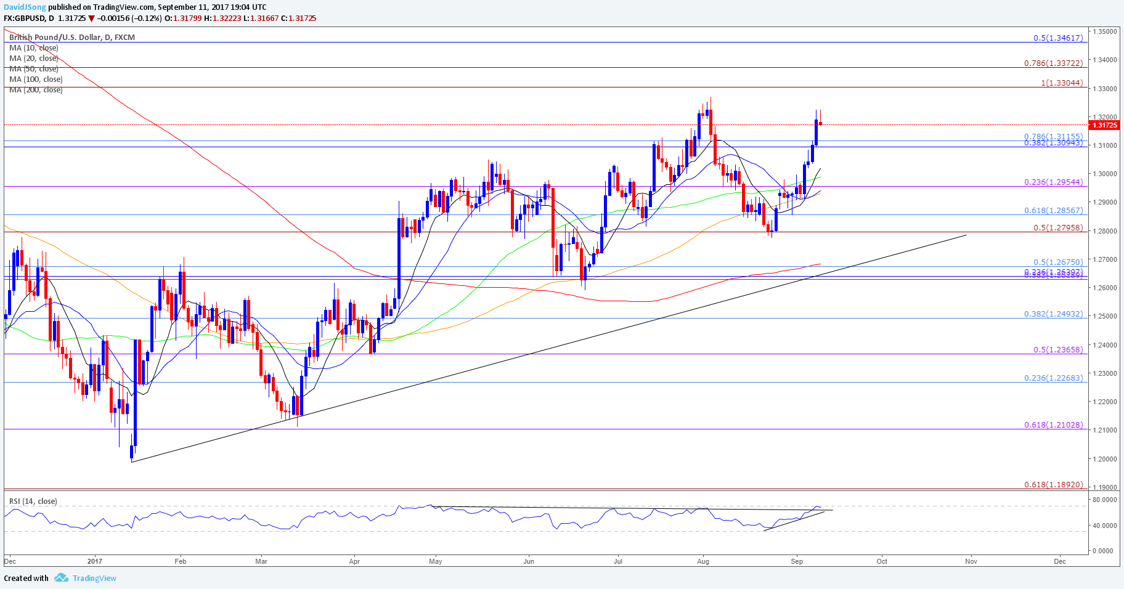
Task: Click the TradingView cloud logo icon
Action: [61, 578]
